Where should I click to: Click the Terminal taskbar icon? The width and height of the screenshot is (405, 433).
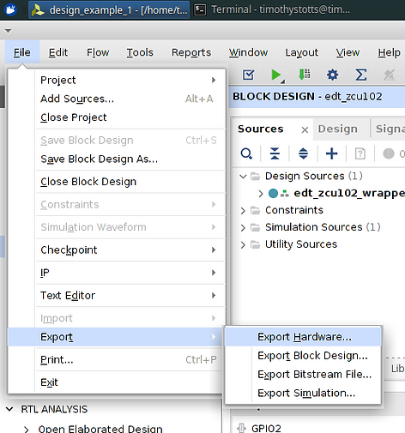200,10
